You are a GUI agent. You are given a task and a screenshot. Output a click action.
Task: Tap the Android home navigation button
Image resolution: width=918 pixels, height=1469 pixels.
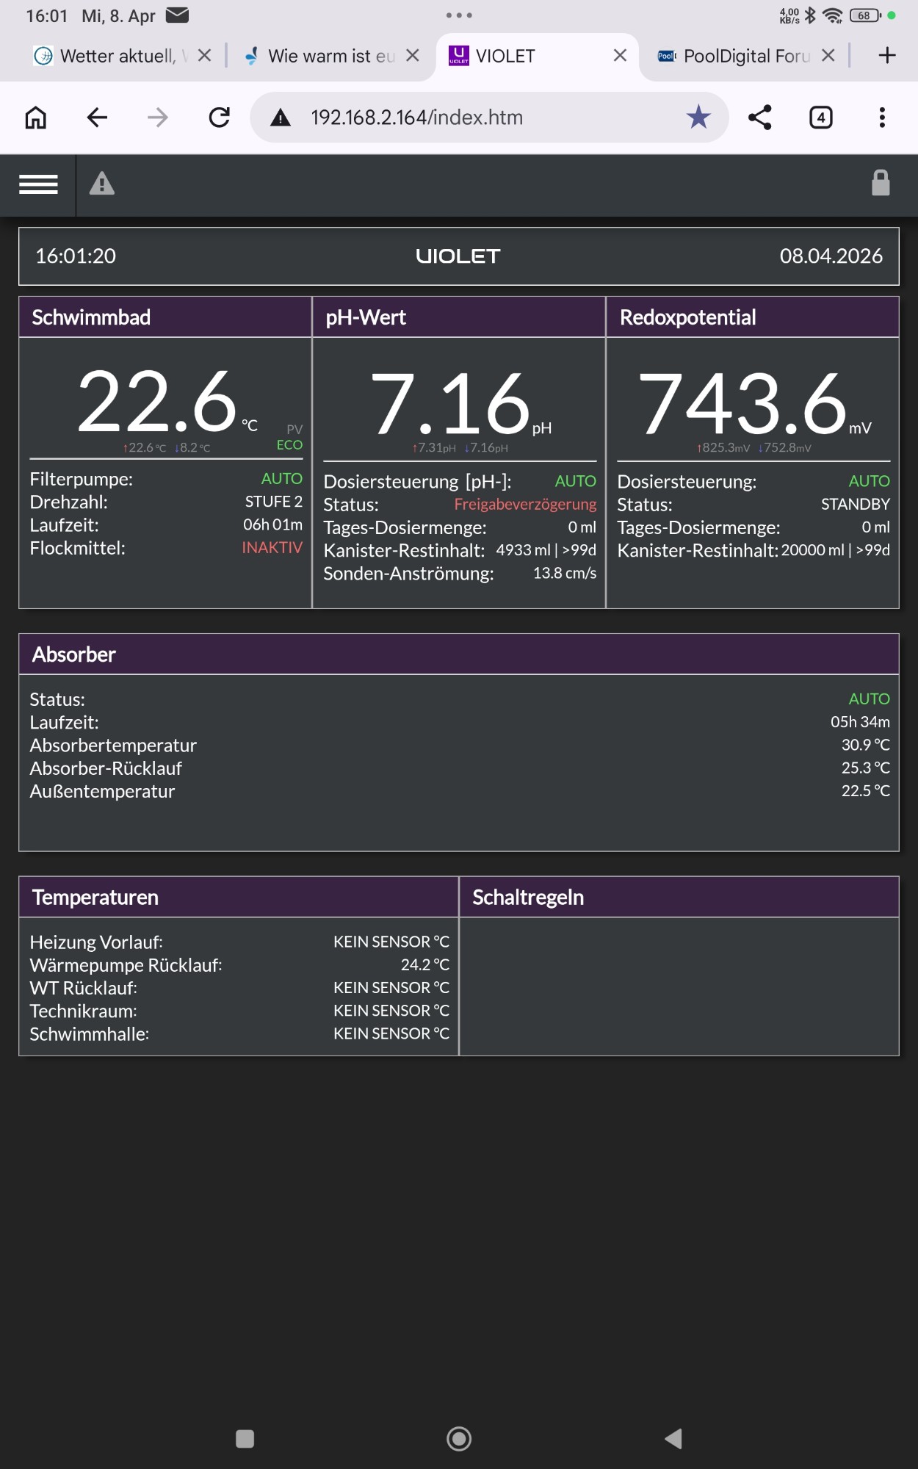459,1438
